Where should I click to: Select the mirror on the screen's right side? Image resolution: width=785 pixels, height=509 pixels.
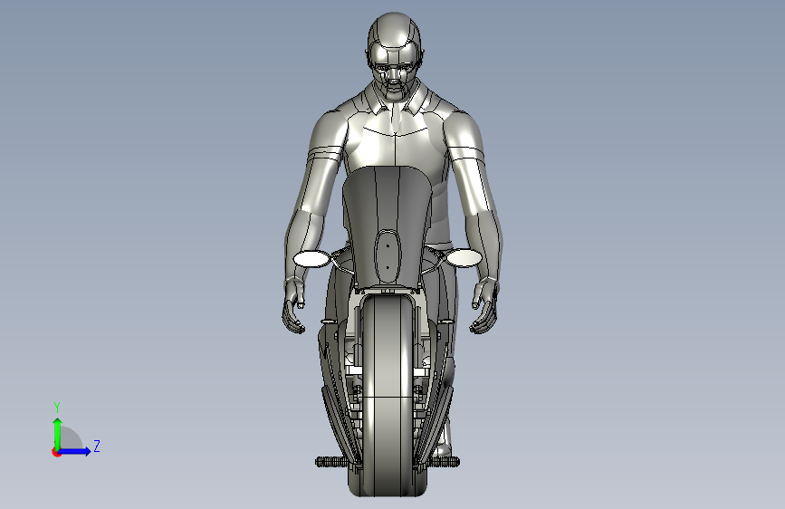click(463, 257)
